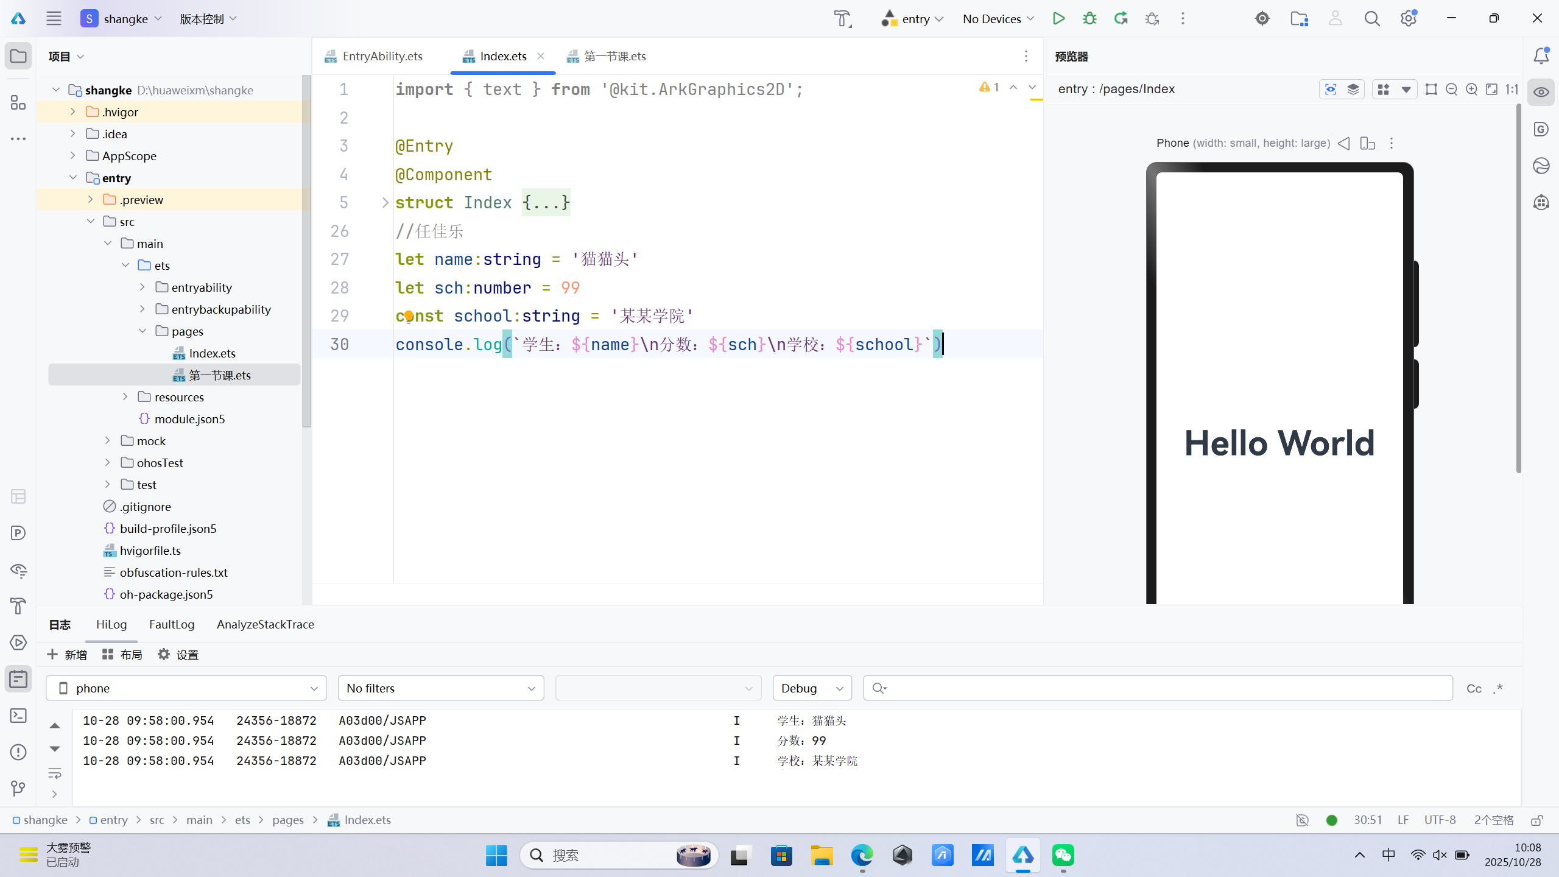This screenshot has height=877, width=1559.
Task: Toggle case-sensitive Cc log search
Action: tap(1474, 688)
